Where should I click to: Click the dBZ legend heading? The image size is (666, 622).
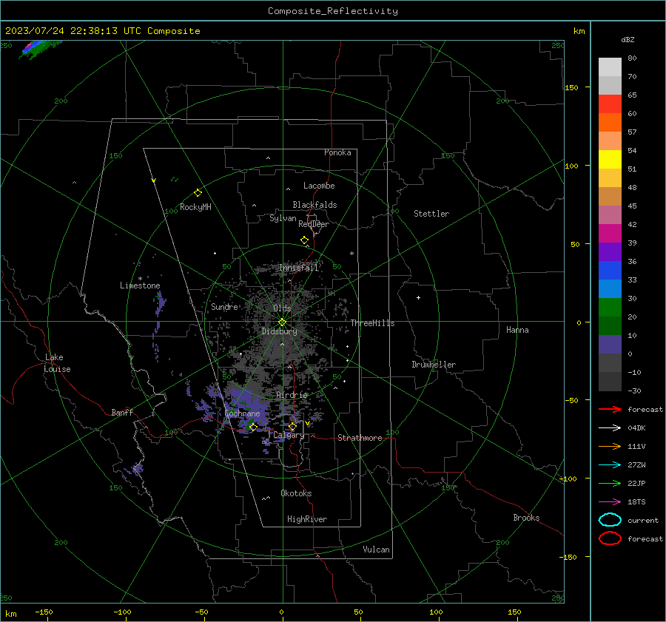click(x=628, y=39)
